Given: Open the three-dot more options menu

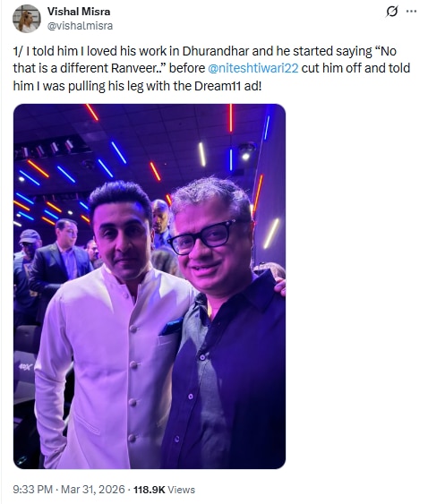Looking at the screenshot, I should coord(411,12).
